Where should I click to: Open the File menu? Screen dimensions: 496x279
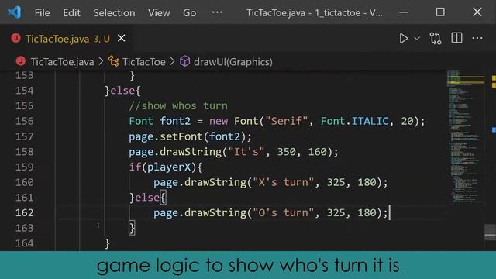pos(42,13)
